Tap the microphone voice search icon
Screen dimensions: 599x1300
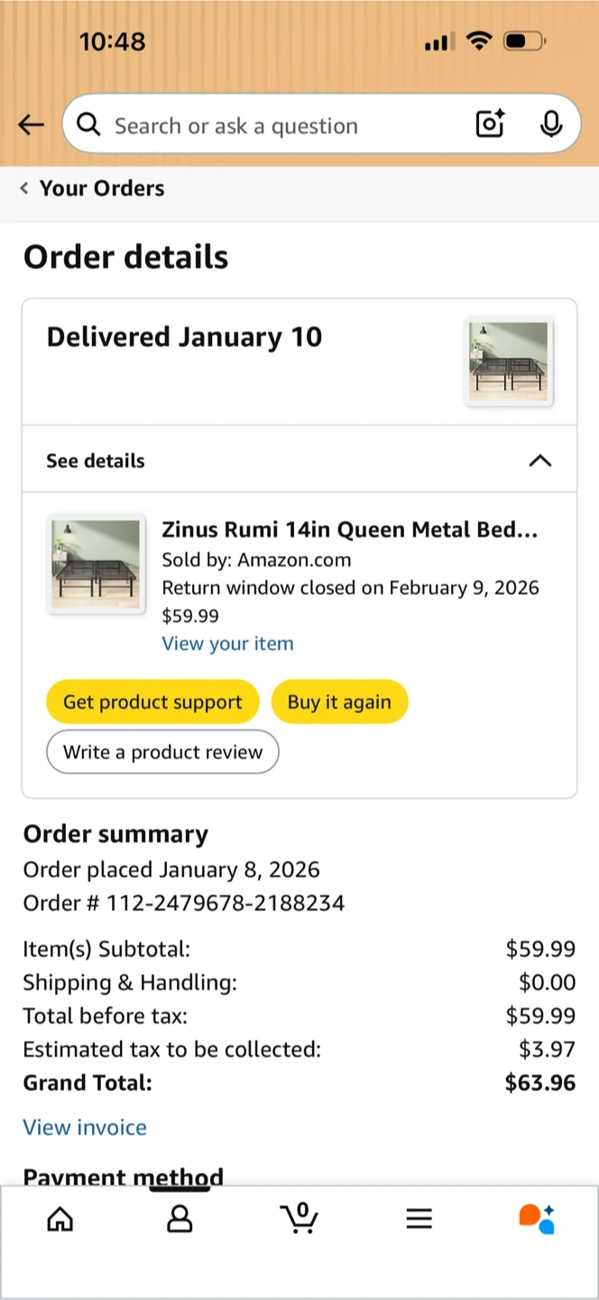pos(551,124)
